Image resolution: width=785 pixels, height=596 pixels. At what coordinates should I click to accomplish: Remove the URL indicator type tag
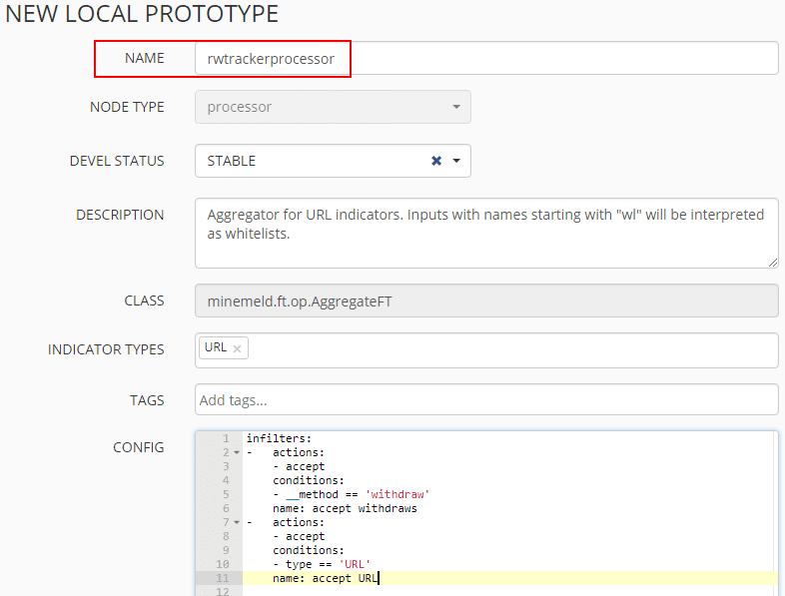[237, 348]
